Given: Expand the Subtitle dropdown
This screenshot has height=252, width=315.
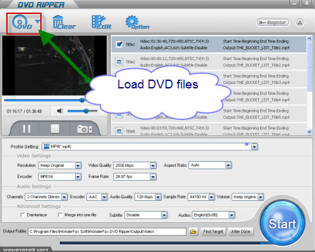Looking at the screenshot, I should click(x=164, y=215).
